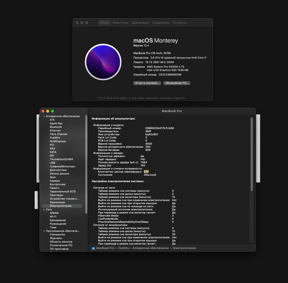Viewport: 288px width, 283px height.
Task: Close the MacBook Pro system report window
Action: point(43,111)
